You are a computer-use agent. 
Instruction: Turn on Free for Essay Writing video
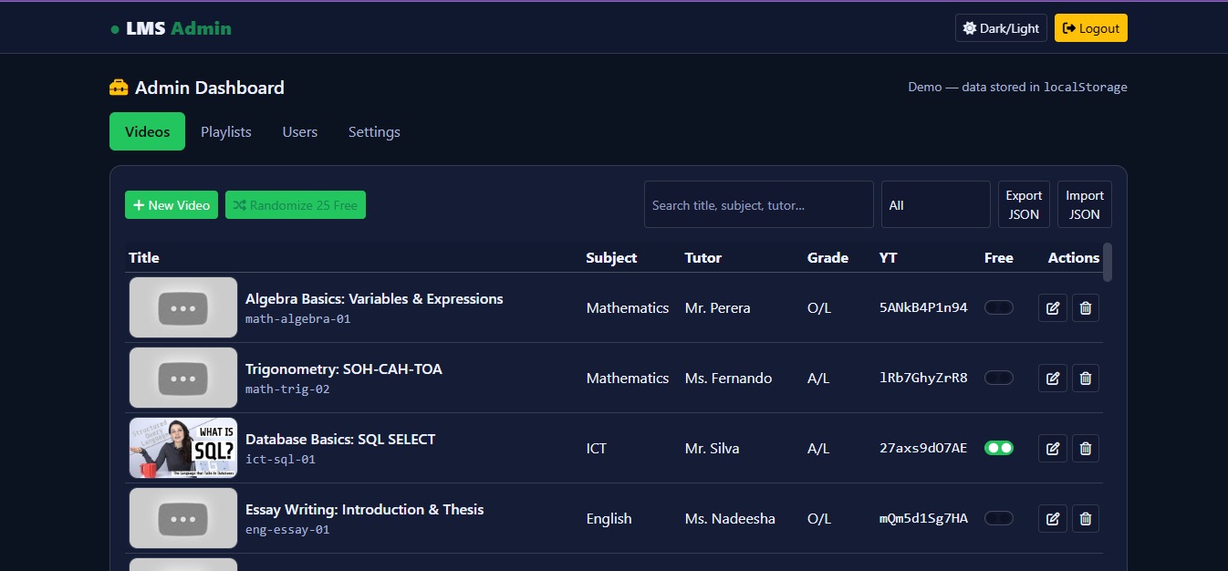coord(998,518)
